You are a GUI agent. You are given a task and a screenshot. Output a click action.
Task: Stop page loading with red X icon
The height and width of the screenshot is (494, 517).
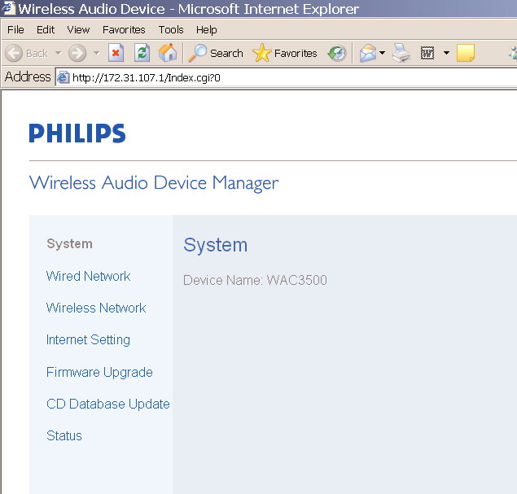tap(116, 53)
